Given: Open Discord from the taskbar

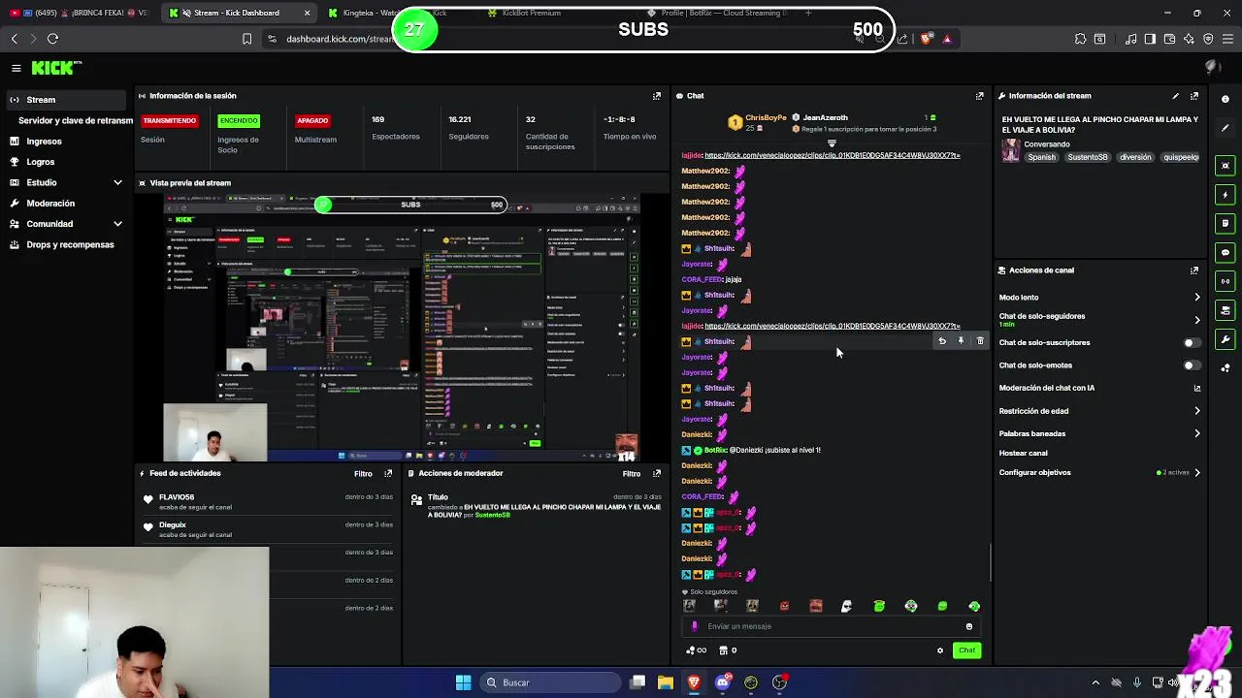Looking at the screenshot, I should click(722, 682).
